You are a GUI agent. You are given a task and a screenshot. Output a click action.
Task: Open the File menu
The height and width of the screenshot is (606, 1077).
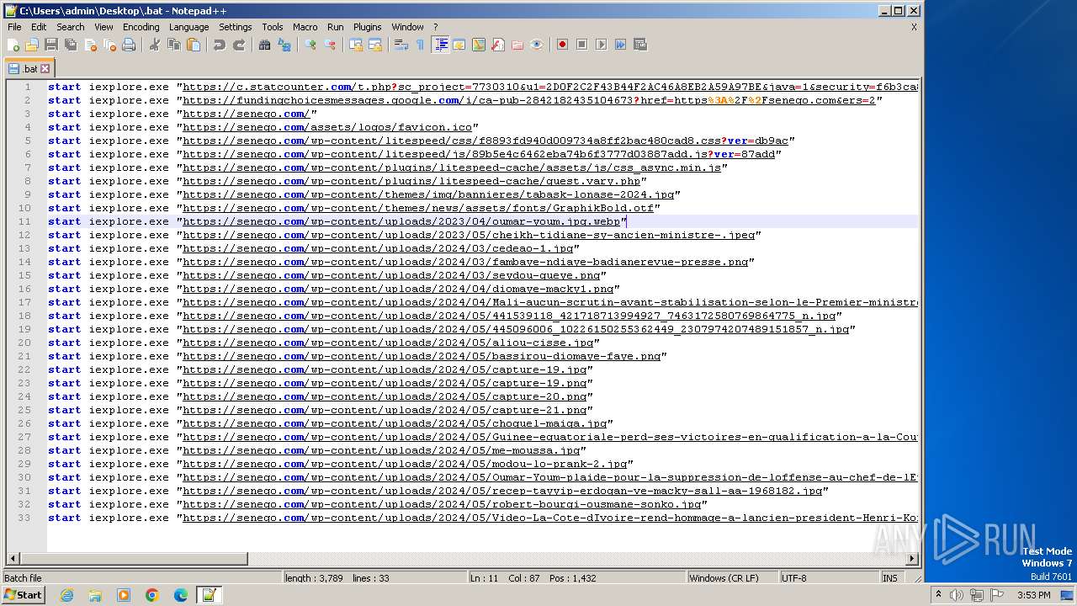tap(14, 27)
